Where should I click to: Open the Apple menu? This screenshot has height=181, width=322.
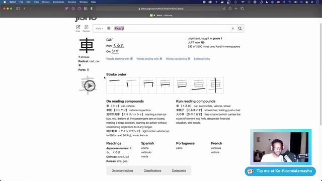[5, 2]
